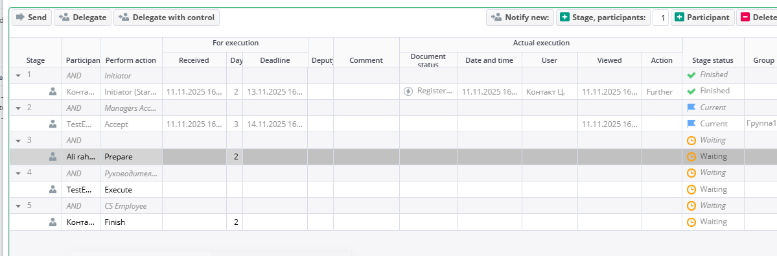Click the Action column header
Image resolution: width=777 pixels, height=256 pixels.
pos(662,60)
